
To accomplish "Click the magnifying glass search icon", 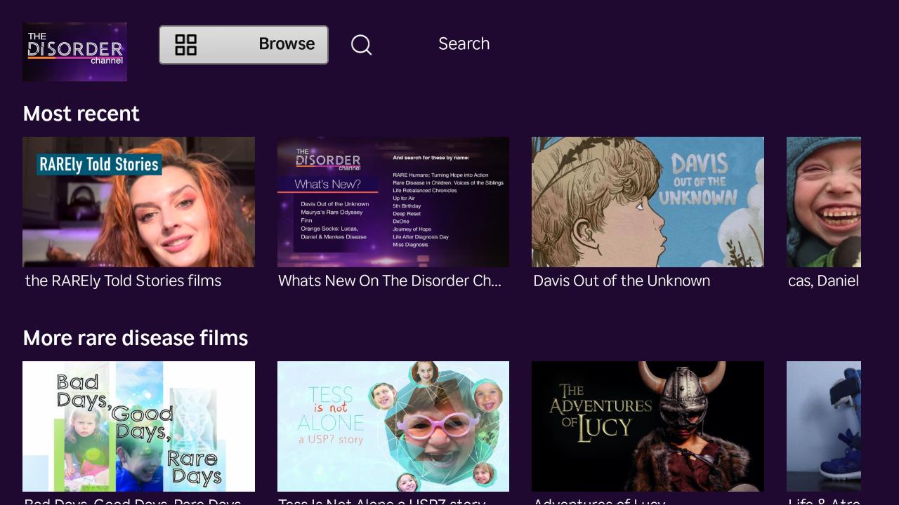I will pyautogui.click(x=361, y=45).
